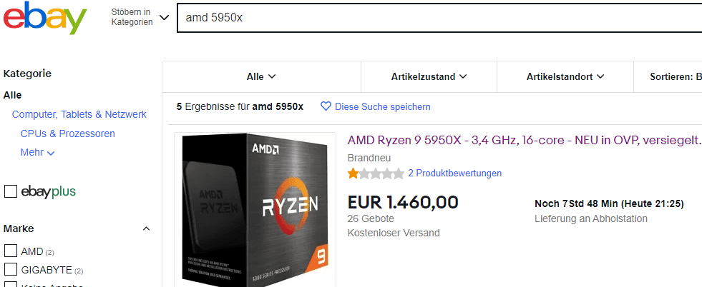Open the AMD Ryzen 9 5950X listing title
The height and width of the screenshot is (287, 702).
tap(524, 140)
